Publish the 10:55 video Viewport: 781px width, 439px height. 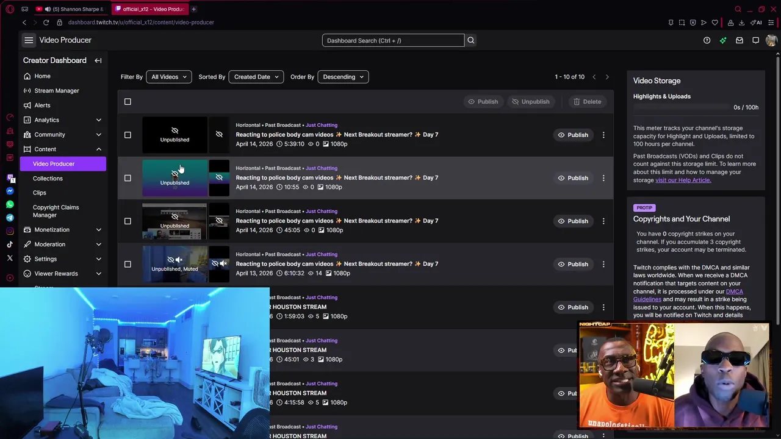pos(572,178)
